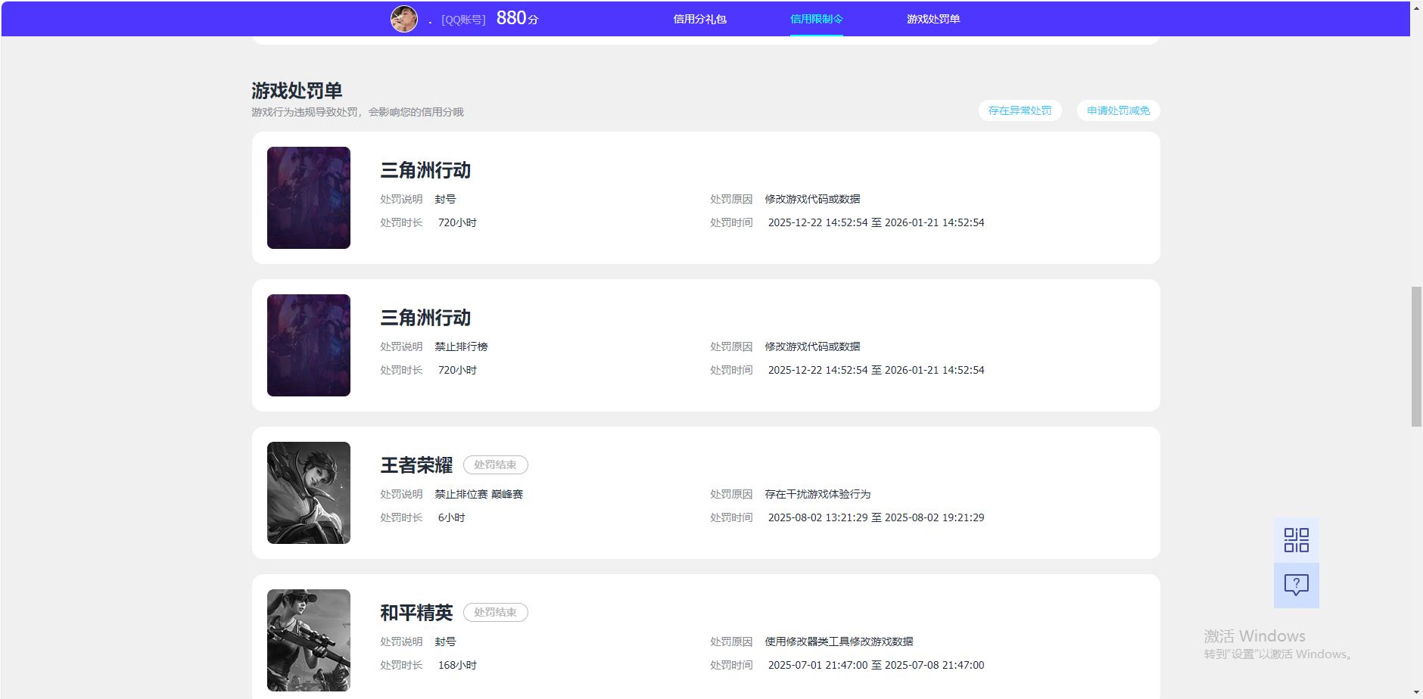Click the 王者荣耀 game title text
This screenshot has width=1423, height=699.
416,465
